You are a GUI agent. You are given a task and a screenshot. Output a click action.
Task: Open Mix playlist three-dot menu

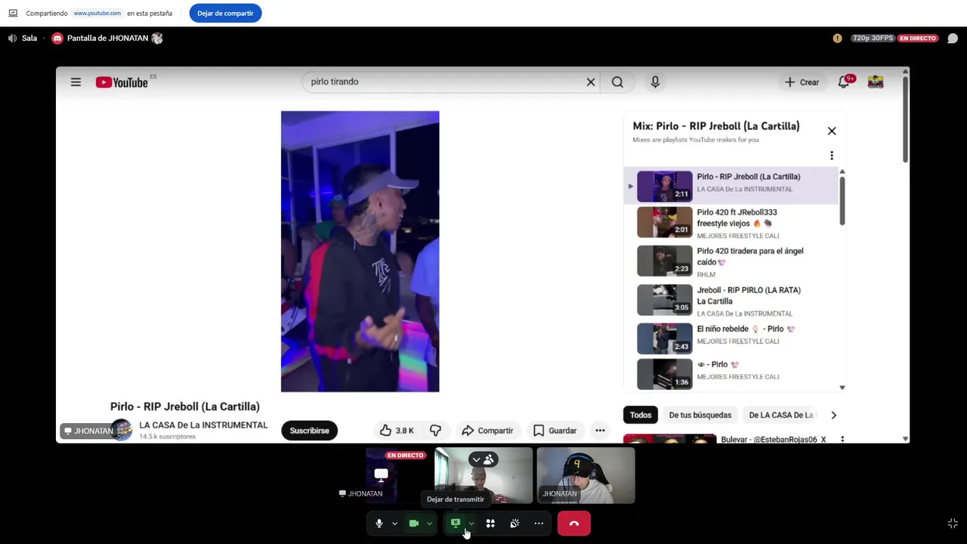click(832, 156)
